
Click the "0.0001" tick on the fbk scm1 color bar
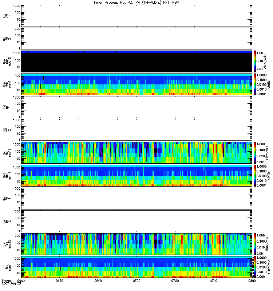(x=261, y=276)
